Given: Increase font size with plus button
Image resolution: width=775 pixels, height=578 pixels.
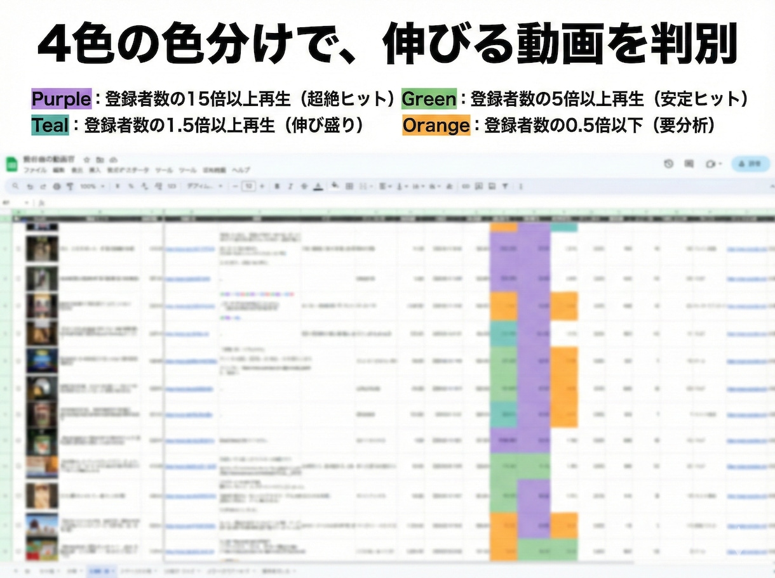Looking at the screenshot, I should [x=262, y=186].
